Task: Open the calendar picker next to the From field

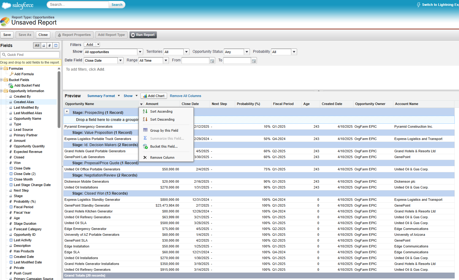Action: [x=212, y=60]
